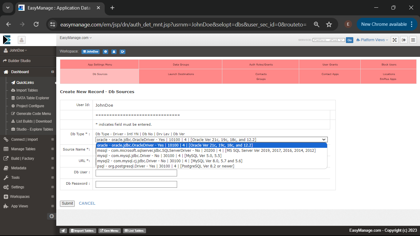This screenshot has height=236, width=420.
Task: Expand the Connect | Import section
Action: pyautogui.click(x=53, y=140)
